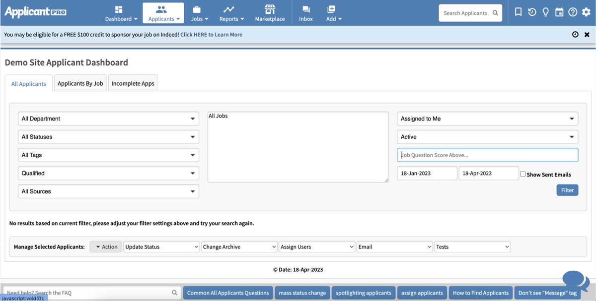Open the clock icon on the Indeed banner
The width and height of the screenshot is (596, 301).
(x=575, y=34)
